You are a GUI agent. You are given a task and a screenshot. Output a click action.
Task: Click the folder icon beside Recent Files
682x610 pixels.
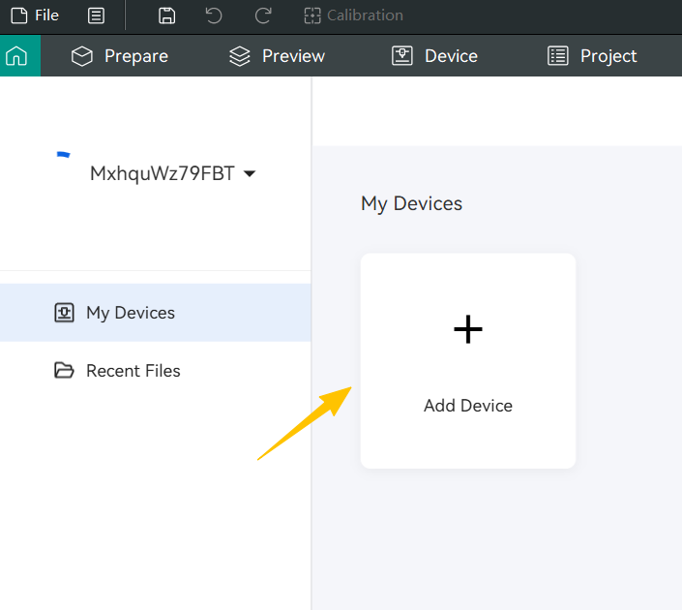click(64, 371)
